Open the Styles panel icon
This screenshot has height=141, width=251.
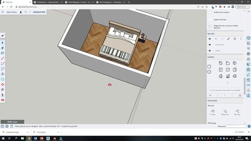pyautogui.click(x=248, y=70)
